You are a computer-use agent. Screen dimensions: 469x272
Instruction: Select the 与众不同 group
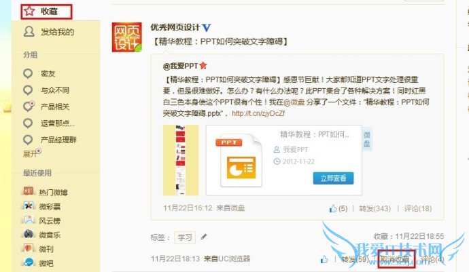tap(55, 90)
